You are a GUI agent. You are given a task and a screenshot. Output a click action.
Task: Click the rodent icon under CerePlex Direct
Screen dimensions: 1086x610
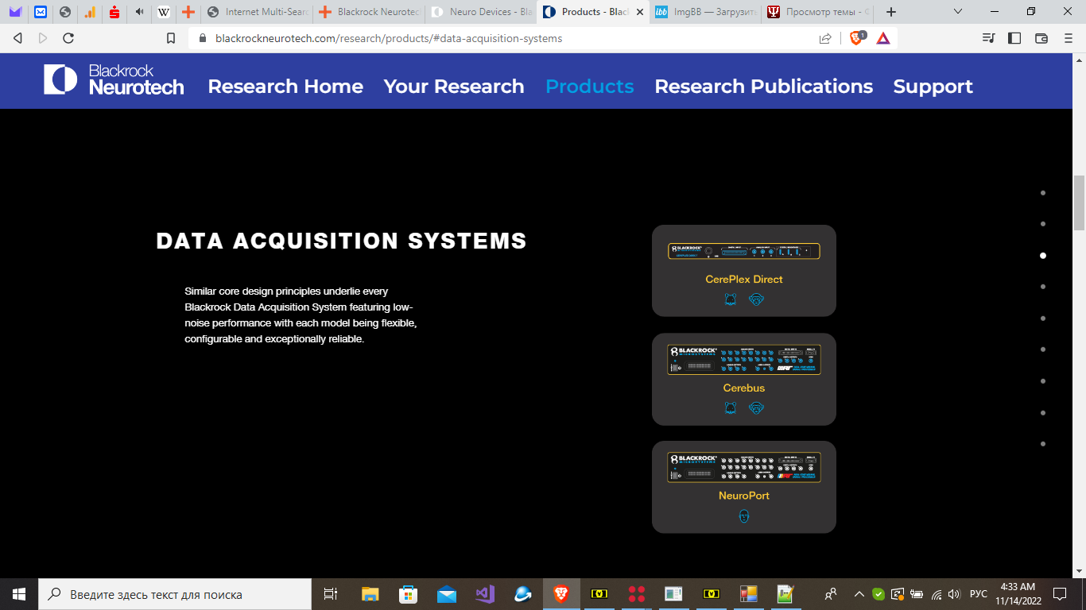[731, 299]
